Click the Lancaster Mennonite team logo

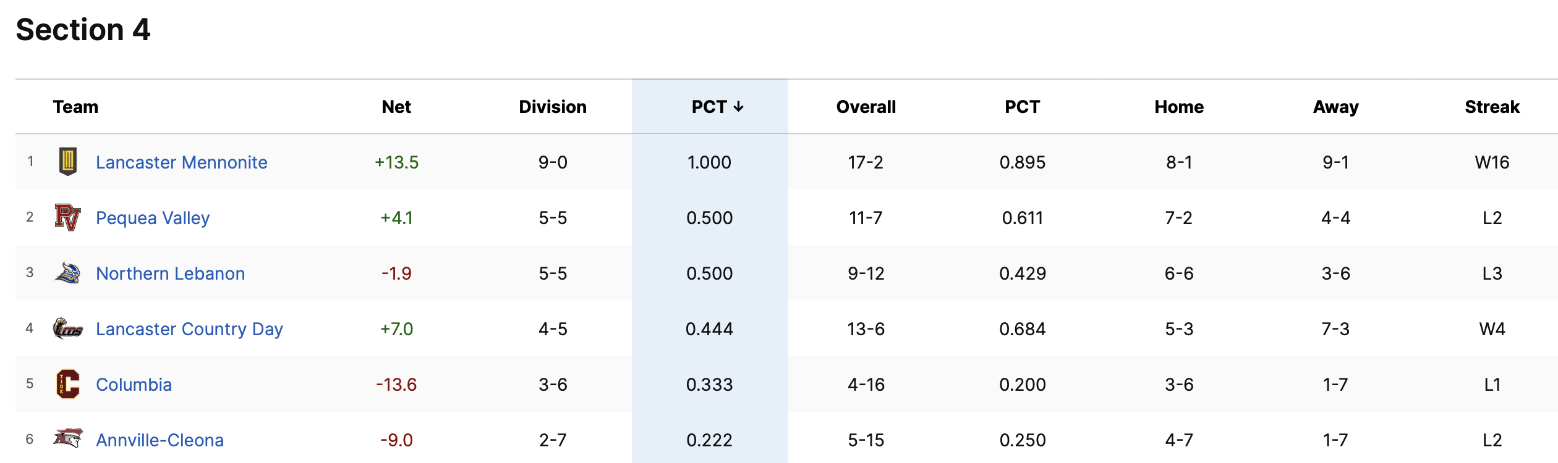coord(68,162)
